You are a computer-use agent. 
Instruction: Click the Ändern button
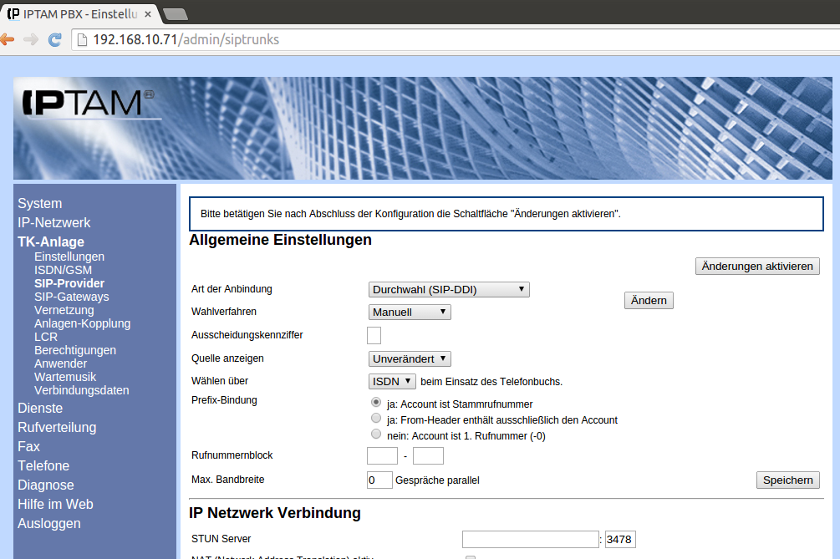coord(649,301)
